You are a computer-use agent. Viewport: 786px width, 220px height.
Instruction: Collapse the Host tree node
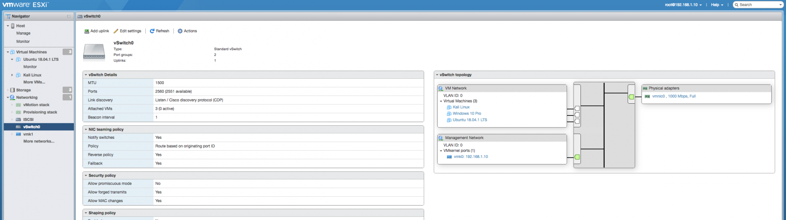8,26
